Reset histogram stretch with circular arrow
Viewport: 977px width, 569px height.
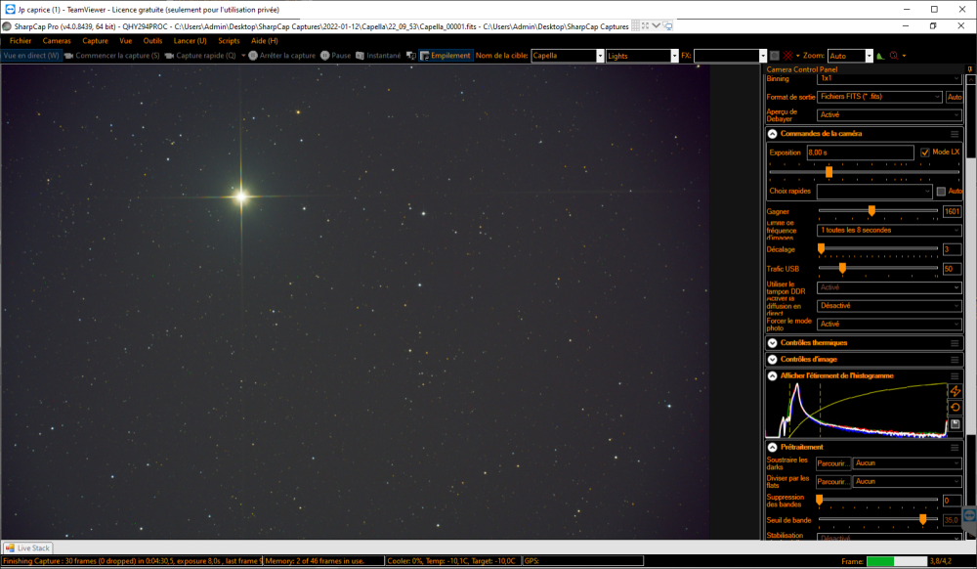[956, 408]
